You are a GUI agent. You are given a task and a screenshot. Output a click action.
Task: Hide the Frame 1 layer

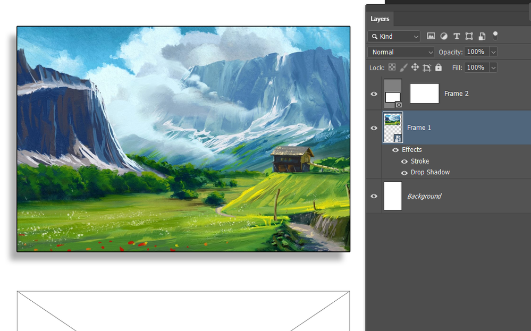(x=374, y=128)
